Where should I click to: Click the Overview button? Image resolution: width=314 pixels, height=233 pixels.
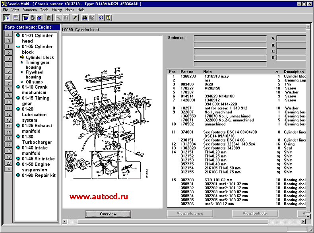coord(108,214)
